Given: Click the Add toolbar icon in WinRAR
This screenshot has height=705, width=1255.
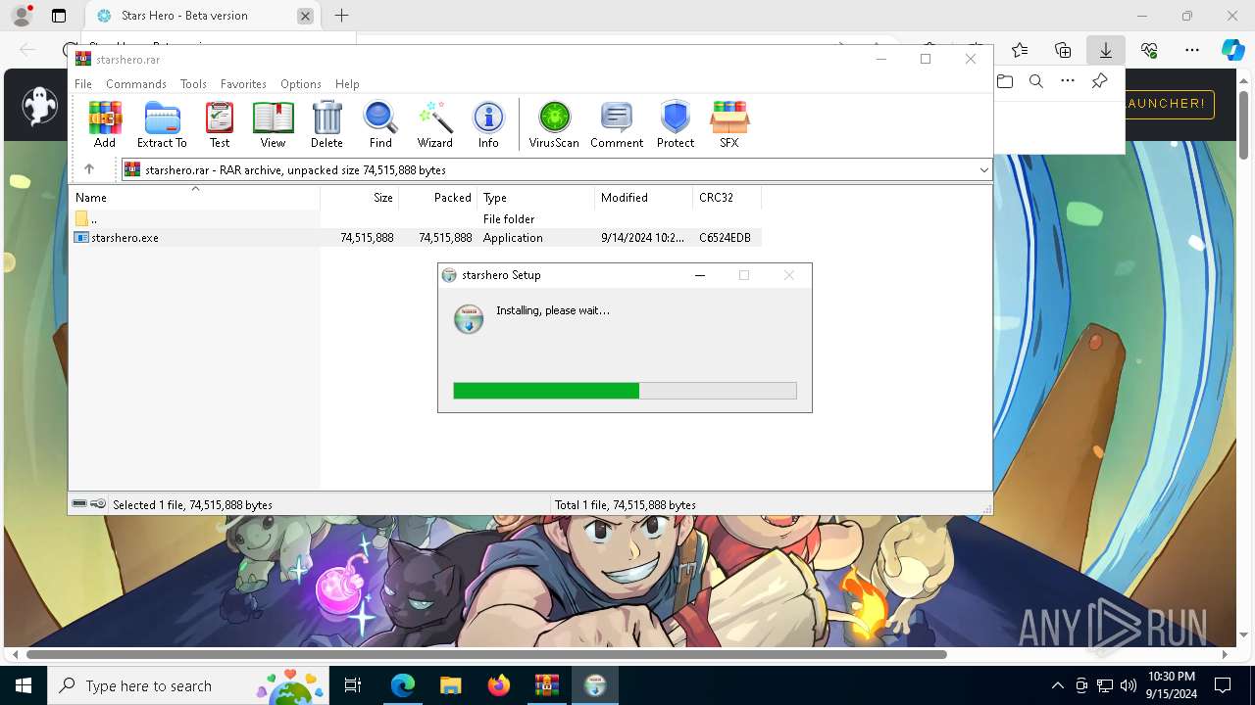Looking at the screenshot, I should pos(105,124).
